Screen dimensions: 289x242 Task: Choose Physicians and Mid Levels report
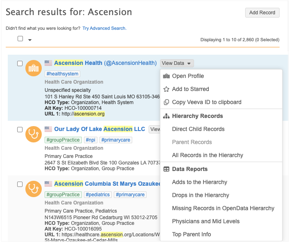tap(205, 221)
